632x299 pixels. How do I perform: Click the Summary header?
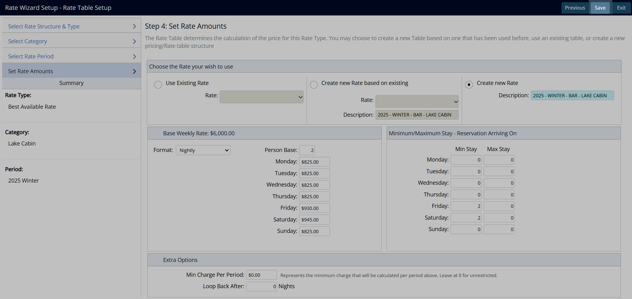tap(71, 83)
